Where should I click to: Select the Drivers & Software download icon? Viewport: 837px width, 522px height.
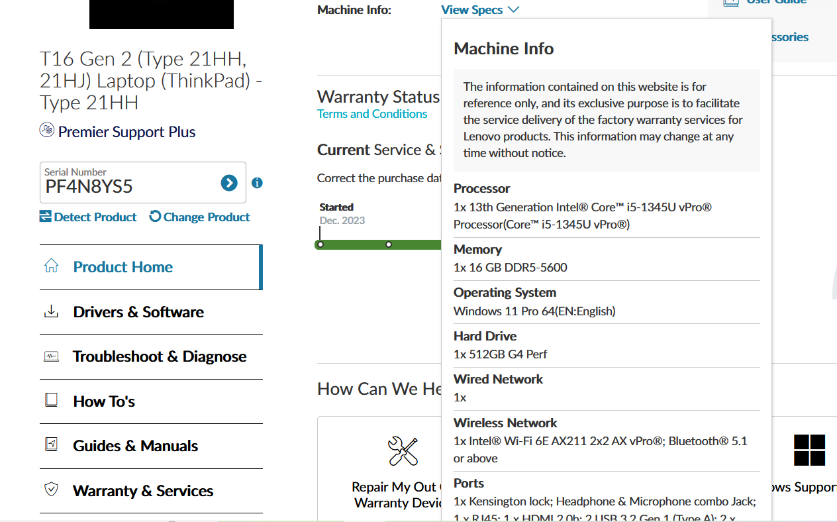click(51, 311)
